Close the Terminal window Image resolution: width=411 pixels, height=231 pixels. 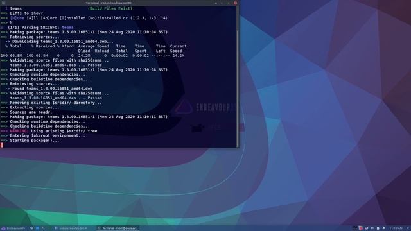(x=236, y=3)
